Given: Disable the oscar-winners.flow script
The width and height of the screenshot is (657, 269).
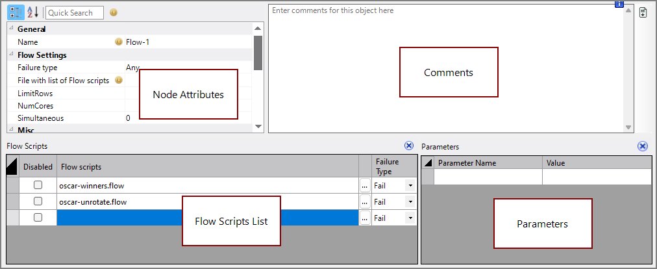Looking at the screenshot, I should coord(38,185).
